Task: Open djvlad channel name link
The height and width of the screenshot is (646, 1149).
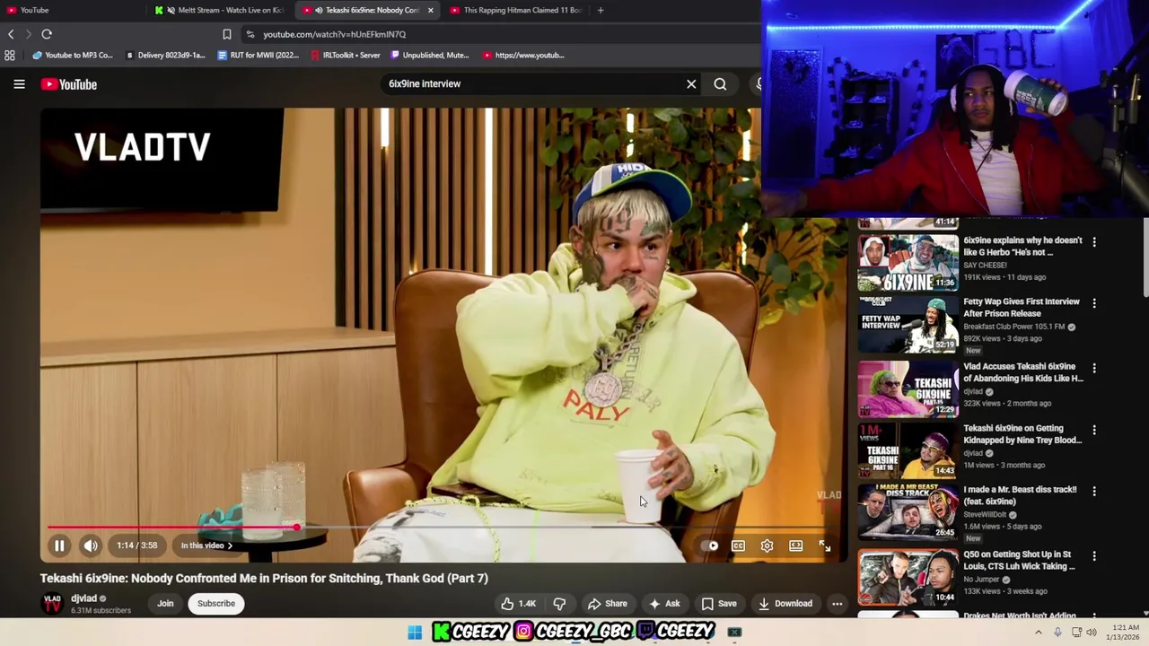Action: [x=83, y=598]
